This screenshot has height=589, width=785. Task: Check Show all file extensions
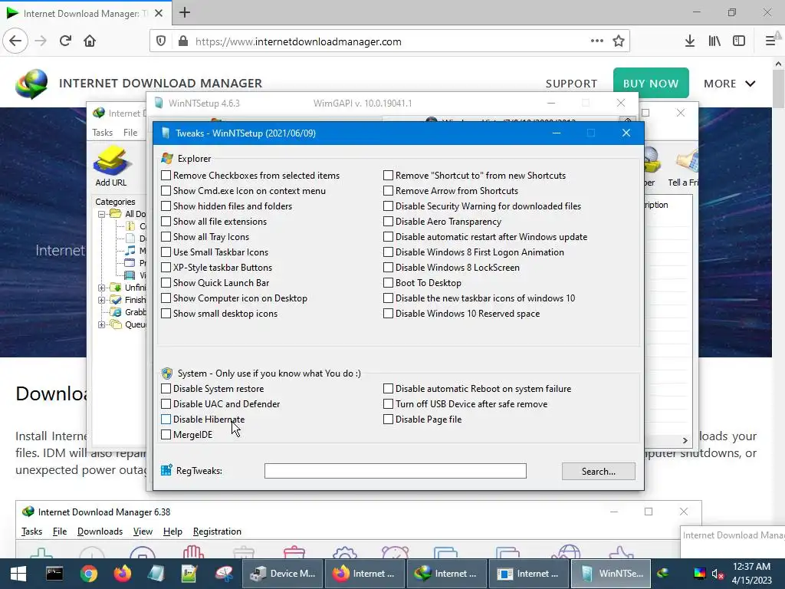pyautogui.click(x=166, y=222)
